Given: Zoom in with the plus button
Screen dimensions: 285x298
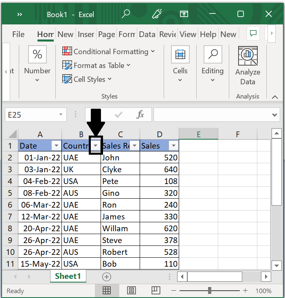Looking at the screenshot, I should point(245,290).
